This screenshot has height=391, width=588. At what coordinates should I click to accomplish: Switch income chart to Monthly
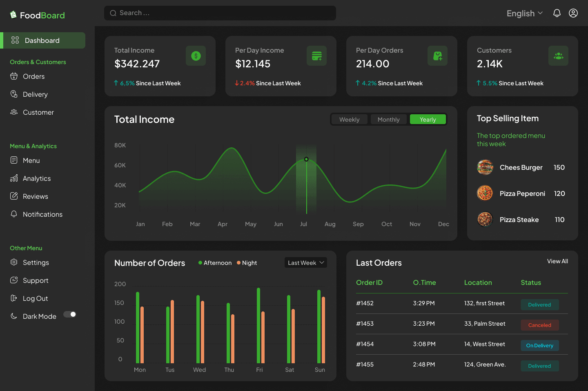pos(388,120)
